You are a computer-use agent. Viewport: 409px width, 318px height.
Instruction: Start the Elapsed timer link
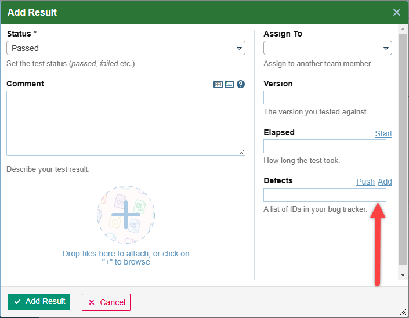pyautogui.click(x=383, y=133)
